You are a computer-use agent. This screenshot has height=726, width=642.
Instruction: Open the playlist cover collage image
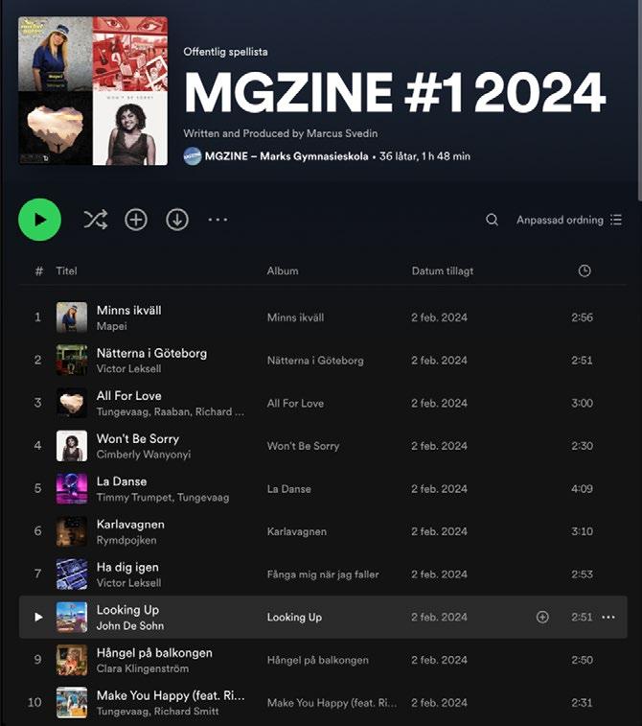click(x=93, y=91)
